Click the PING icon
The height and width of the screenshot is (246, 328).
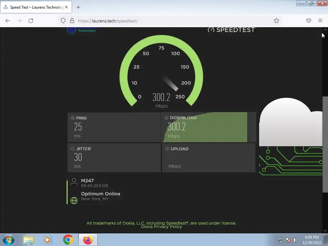tap(73, 118)
